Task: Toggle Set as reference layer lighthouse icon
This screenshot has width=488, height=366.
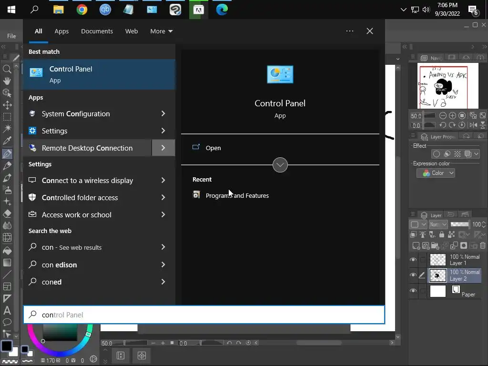Action: (423, 234)
